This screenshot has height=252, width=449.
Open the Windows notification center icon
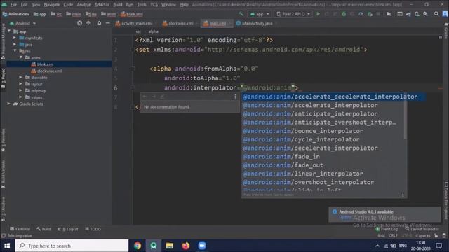tap(439, 246)
